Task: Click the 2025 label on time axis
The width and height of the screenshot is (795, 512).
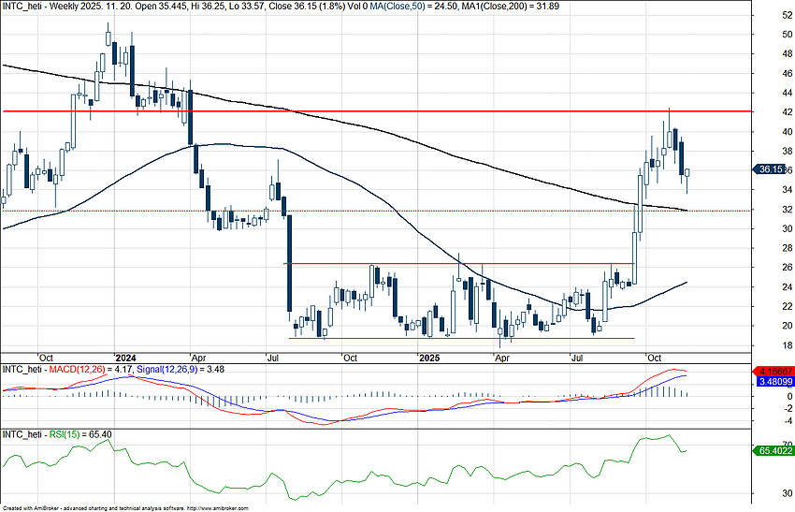Action: [x=429, y=358]
